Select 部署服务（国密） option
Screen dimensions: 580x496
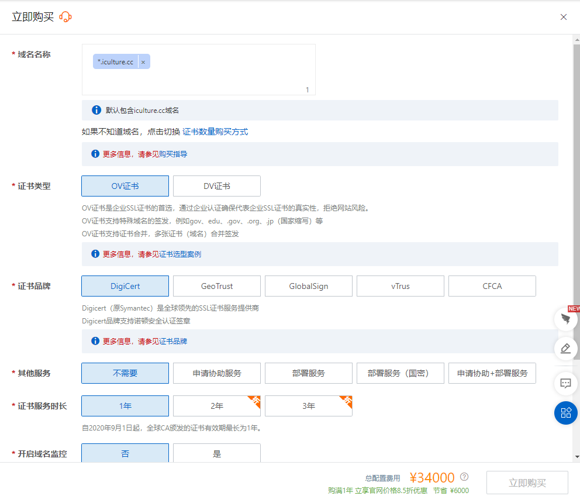[401, 373]
